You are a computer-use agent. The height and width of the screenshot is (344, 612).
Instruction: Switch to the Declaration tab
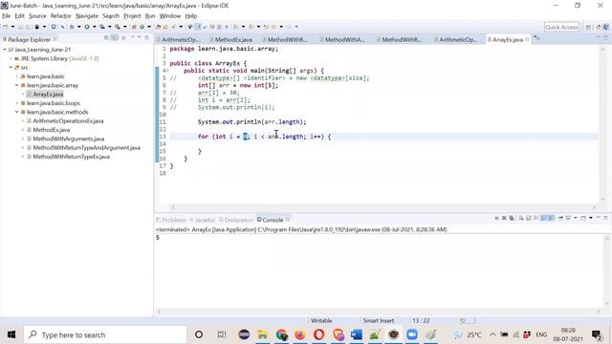[x=236, y=220]
